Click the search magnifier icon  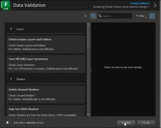click(x=100, y=16)
